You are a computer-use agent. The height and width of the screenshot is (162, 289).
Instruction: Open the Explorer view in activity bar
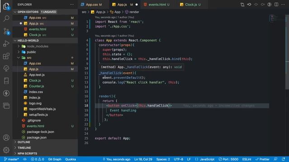pyautogui.click(x=6, y=6)
